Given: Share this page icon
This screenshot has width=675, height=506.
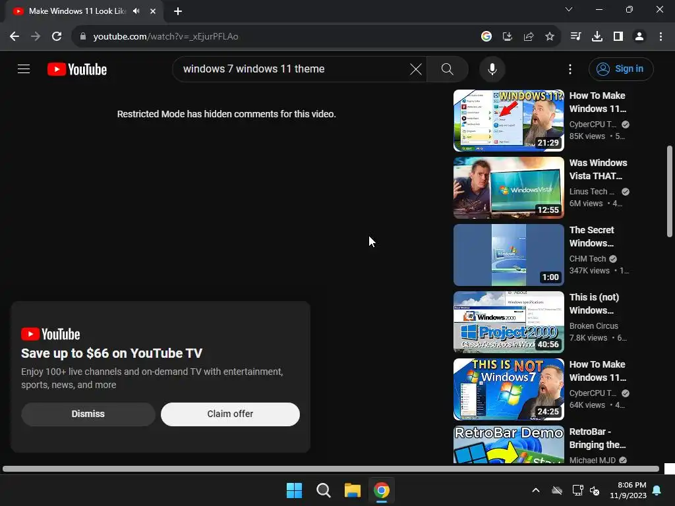Looking at the screenshot, I should [x=529, y=37].
